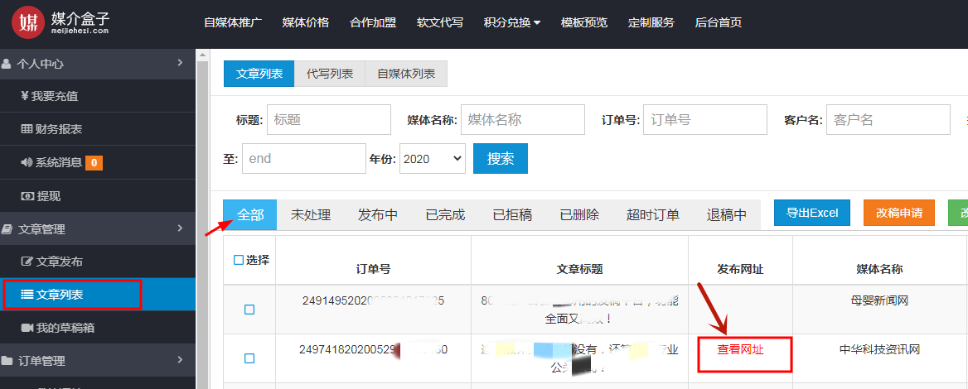This screenshot has width=968, height=389.
Task: Expand the 订单管理 section chevron
Action: pyautogui.click(x=180, y=359)
